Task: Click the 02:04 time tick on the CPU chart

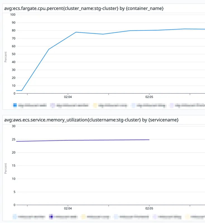Action: coord(68,97)
